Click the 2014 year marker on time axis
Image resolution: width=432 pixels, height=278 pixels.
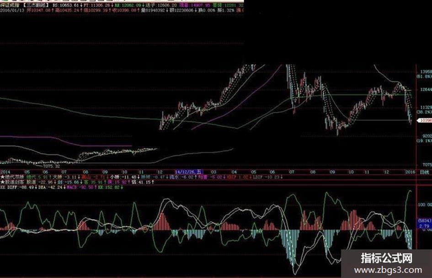point(5,172)
